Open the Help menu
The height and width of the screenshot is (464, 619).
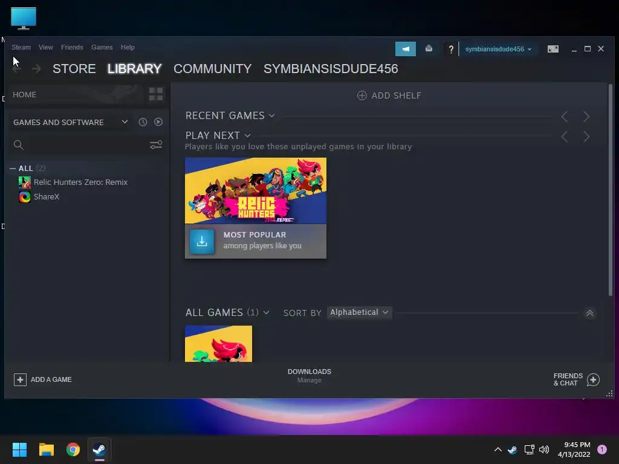click(x=128, y=47)
